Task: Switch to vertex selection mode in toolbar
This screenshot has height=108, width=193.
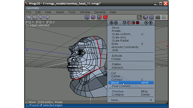Action: click(x=87, y=17)
